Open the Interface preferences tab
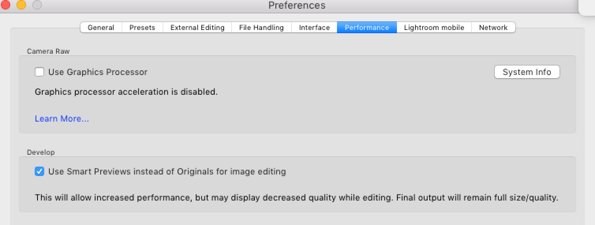Image resolution: width=595 pixels, height=225 pixels. [x=314, y=28]
